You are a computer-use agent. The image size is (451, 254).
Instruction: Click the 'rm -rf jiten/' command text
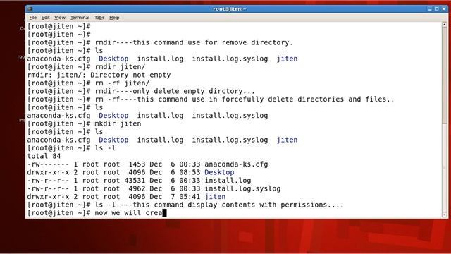(122, 83)
